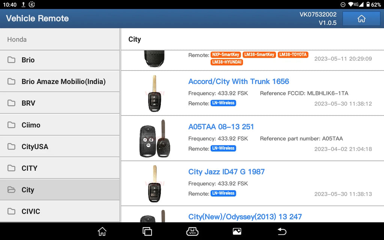Expand the BRV folder icon
This screenshot has width=384, height=240.
pos(11,103)
